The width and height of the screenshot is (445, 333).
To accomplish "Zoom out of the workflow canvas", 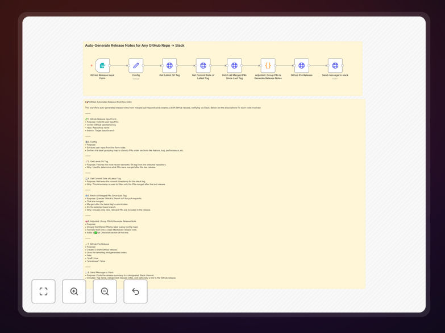I will [x=105, y=291].
